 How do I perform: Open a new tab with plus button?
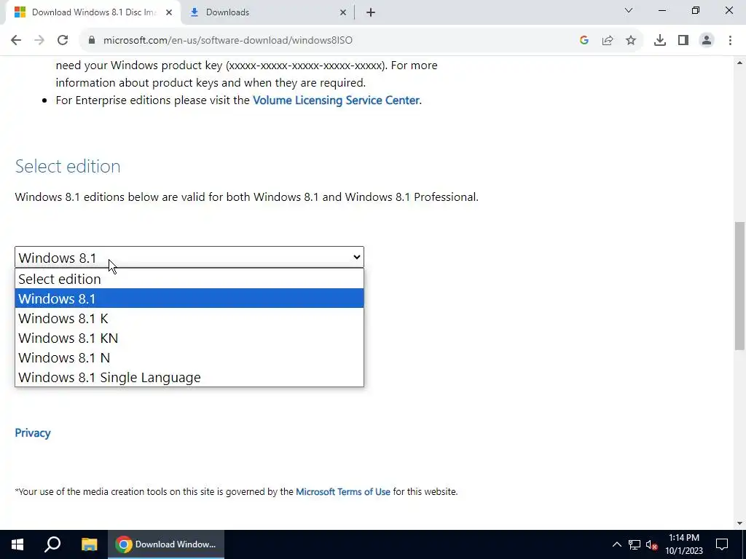pos(371,12)
